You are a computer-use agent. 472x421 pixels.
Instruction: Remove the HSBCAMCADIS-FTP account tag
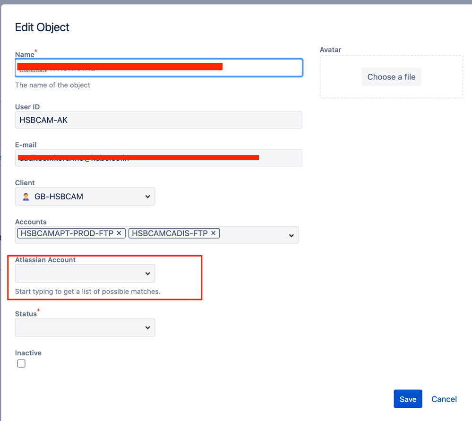213,233
